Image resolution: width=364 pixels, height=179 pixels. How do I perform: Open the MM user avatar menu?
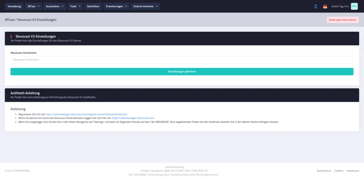[354, 6]
